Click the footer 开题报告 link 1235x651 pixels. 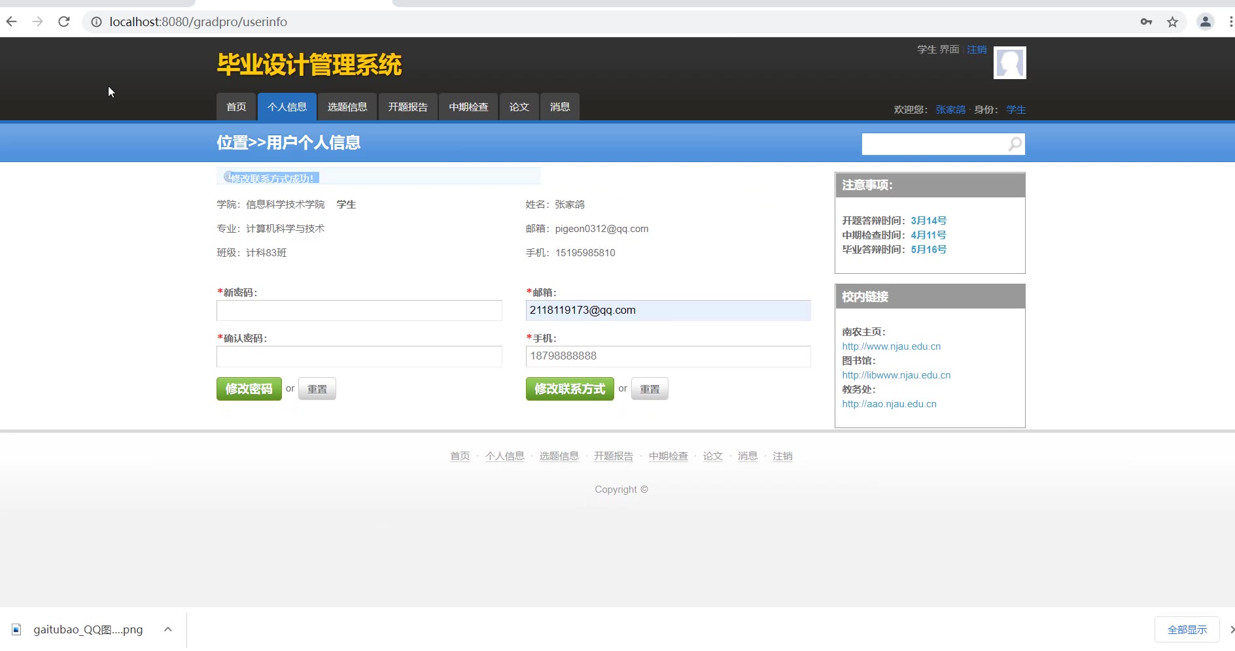click(614, 456)
